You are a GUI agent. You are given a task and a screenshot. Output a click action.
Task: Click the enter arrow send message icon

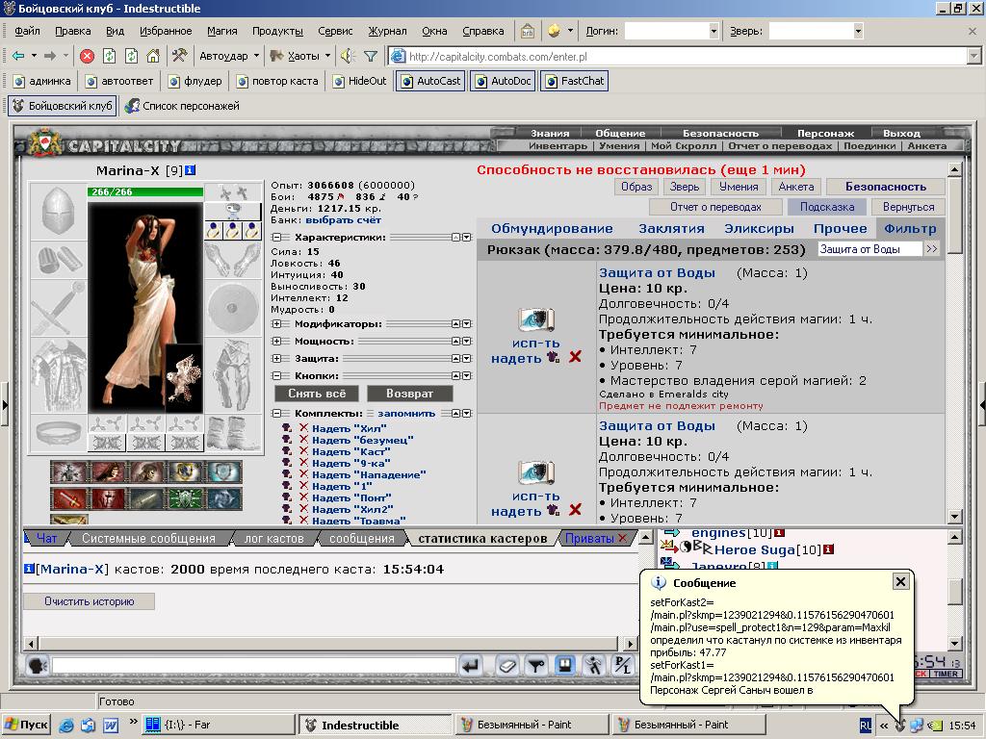coord(471,665)
